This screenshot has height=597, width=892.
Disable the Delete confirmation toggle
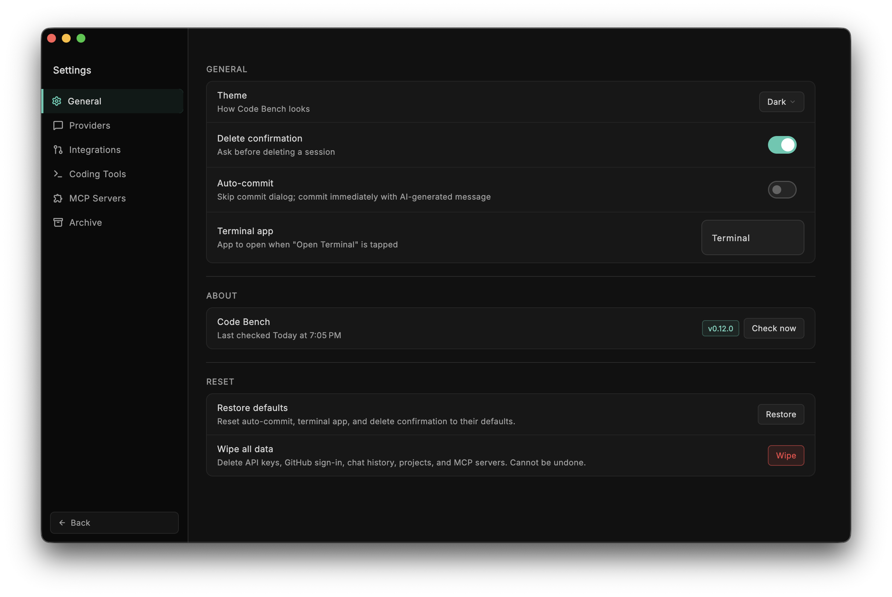point(782,145)
